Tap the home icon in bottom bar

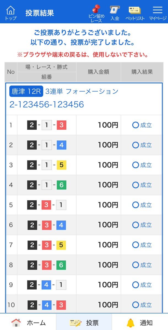click(x=16, y=322)
